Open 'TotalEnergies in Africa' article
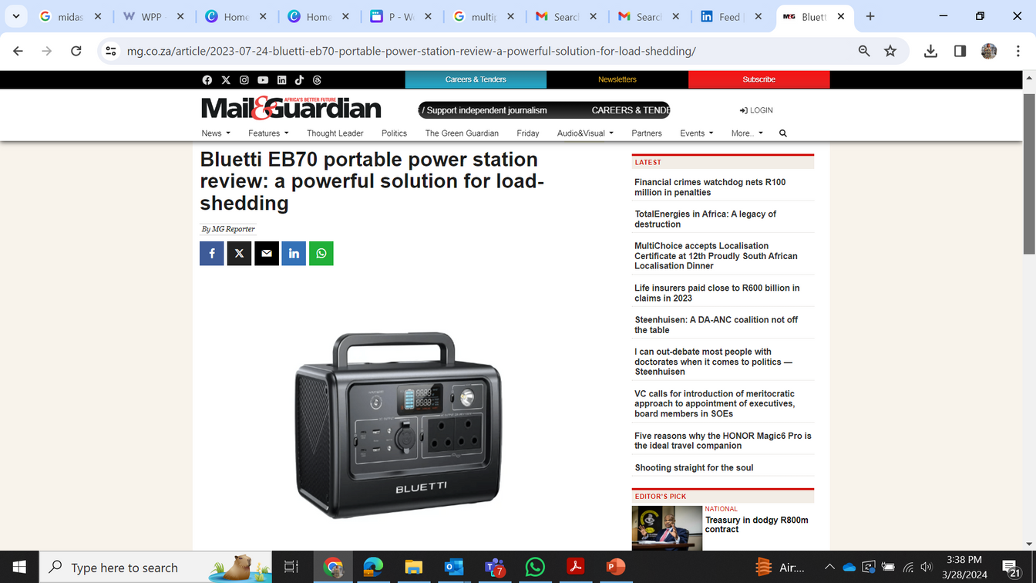Viewport: 1036px width, 583px height. [705, 219]
